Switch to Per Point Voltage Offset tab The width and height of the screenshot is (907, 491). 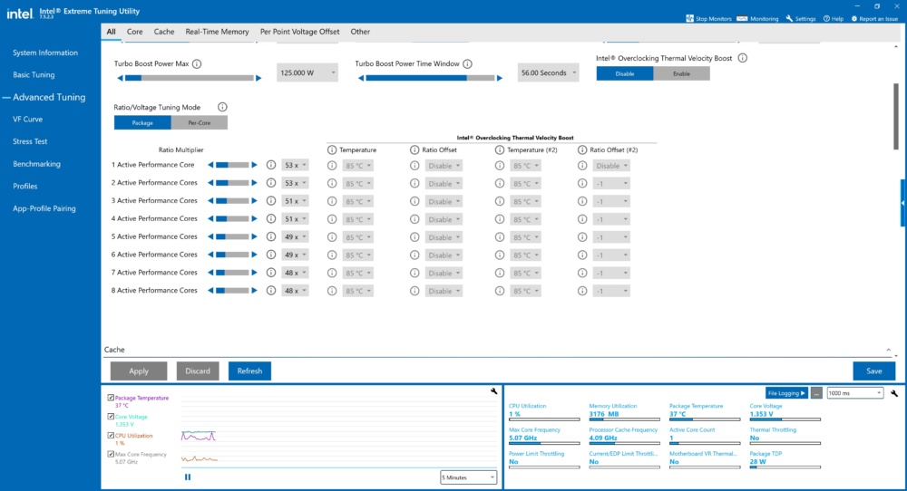click(299, 32)
